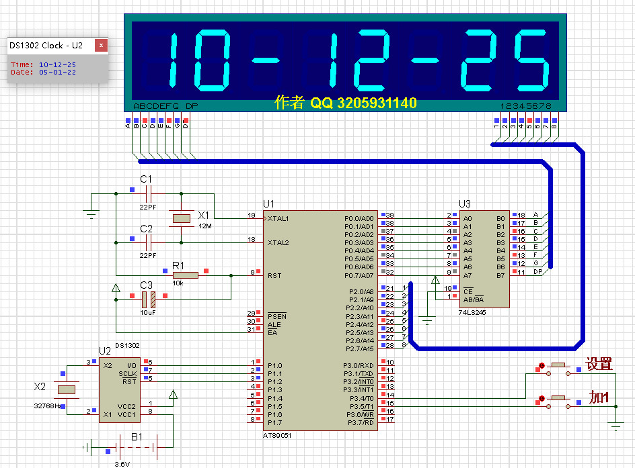This screenshot has width=635, height=468.
Task: Click the A0 pin label on U3
Action: (468, 219)
